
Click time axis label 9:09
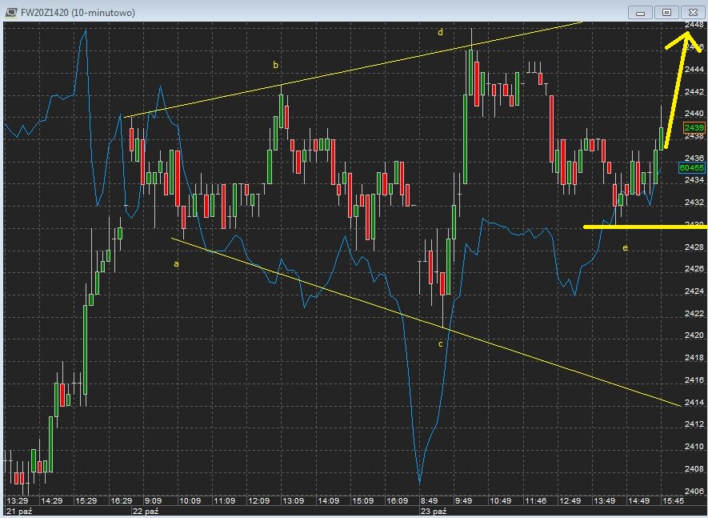click(x=153, y=500)
